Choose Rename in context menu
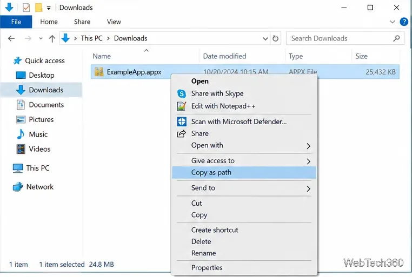This screenshot has width=412, height=277. click(244, 253)
